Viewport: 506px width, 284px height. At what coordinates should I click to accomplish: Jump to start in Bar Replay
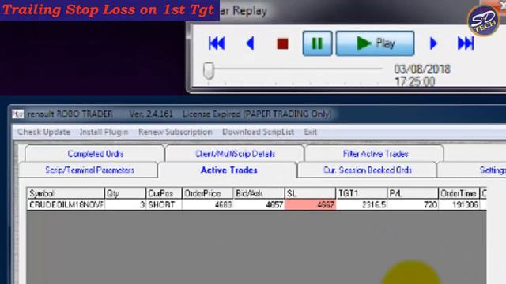(217, 43)
